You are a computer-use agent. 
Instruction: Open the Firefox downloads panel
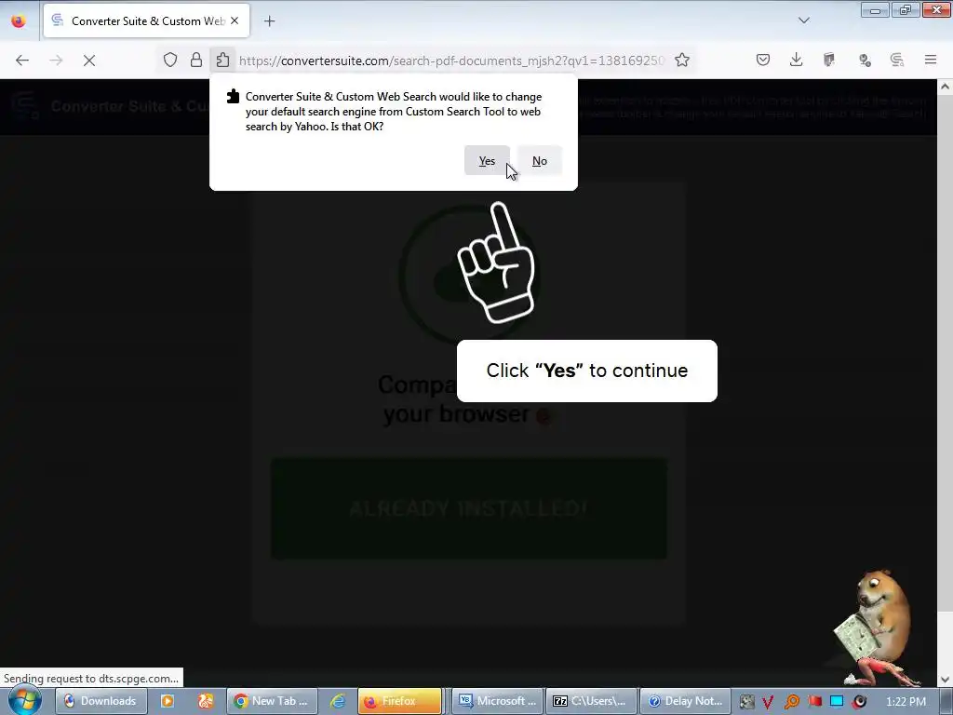pos(797,60)
